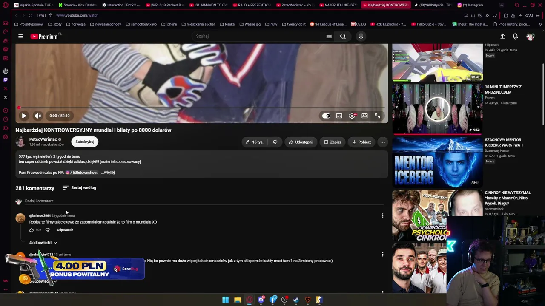
Task: Go to the YouTube Premium home logo
Action: (x=44, y=36)
